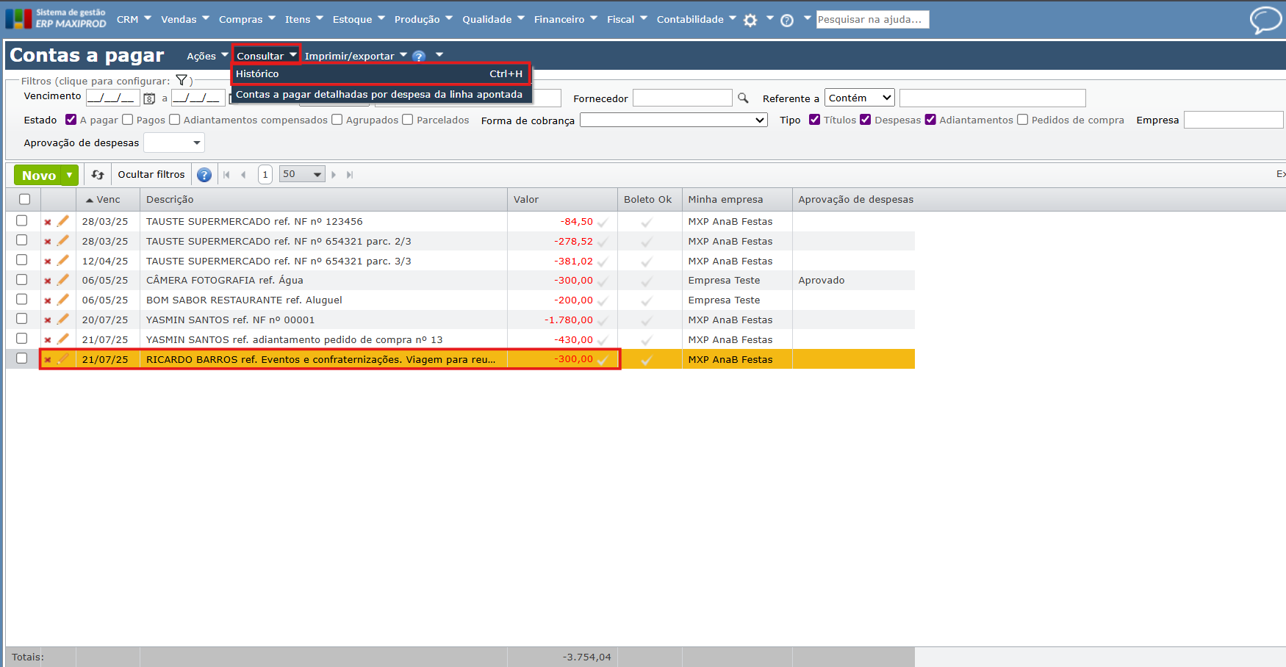
Task: Click the Valor column header
Action: pyautogui.click(x=562, y=200)
